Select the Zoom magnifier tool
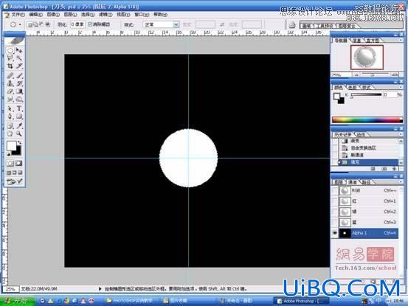Screen dimensions: 408x306 pyautogui.click(x=19, y=133)
